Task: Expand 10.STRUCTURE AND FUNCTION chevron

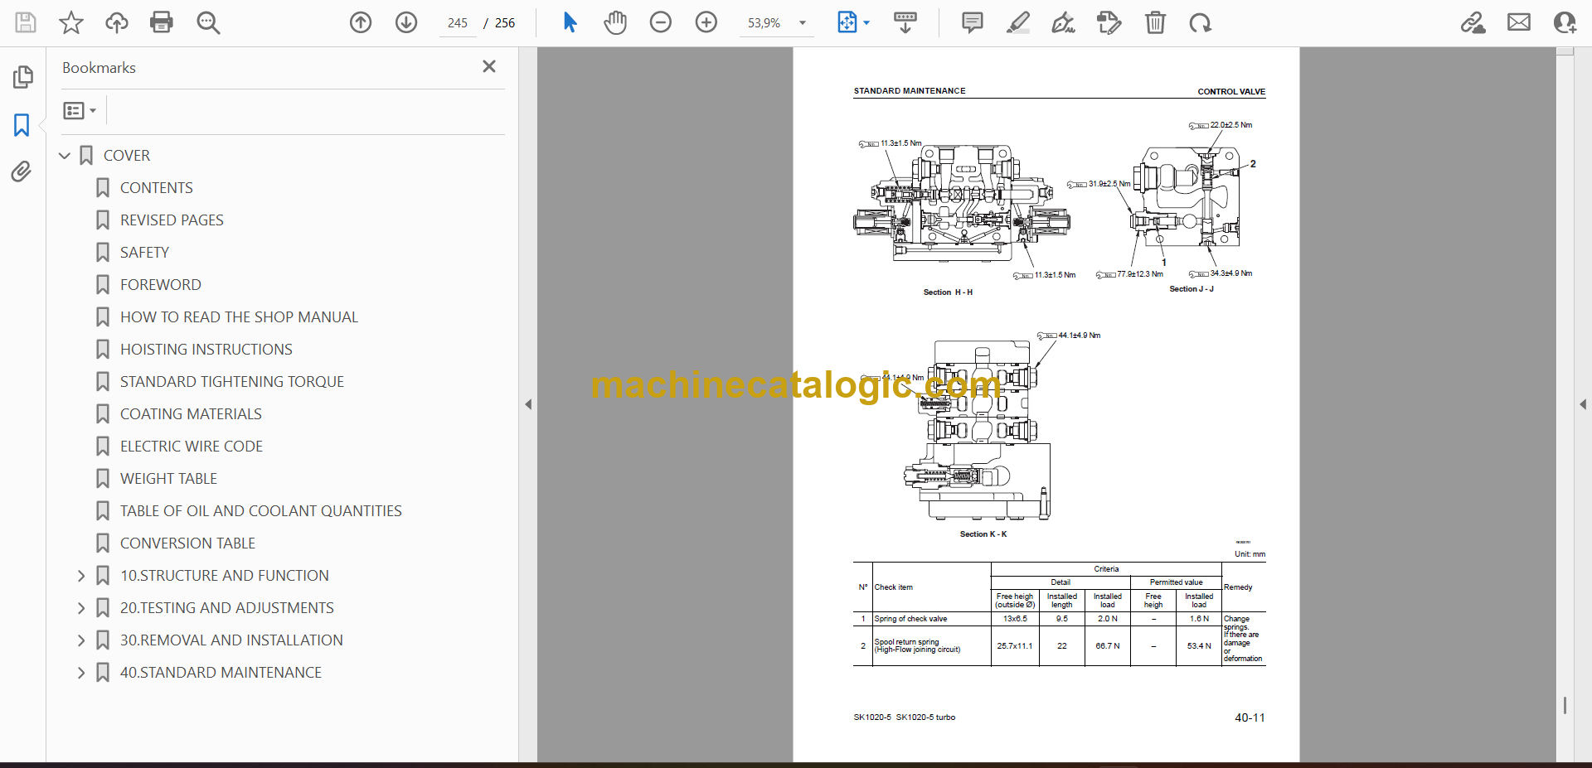Action: coord(81,576)
